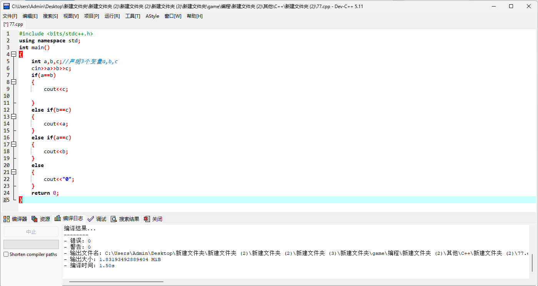The image size is (538, 286).
Task: Fold the else if(b==c) block at line 13
Action: [x=14, y=117]
